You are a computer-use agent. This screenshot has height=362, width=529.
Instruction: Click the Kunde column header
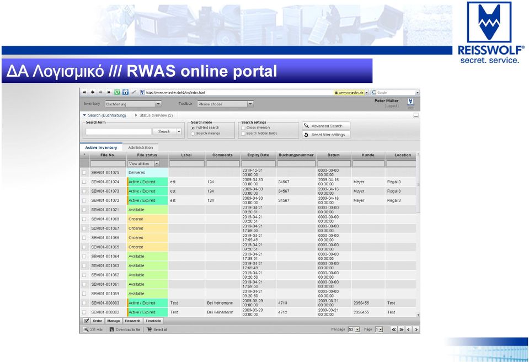coord(368,155)
